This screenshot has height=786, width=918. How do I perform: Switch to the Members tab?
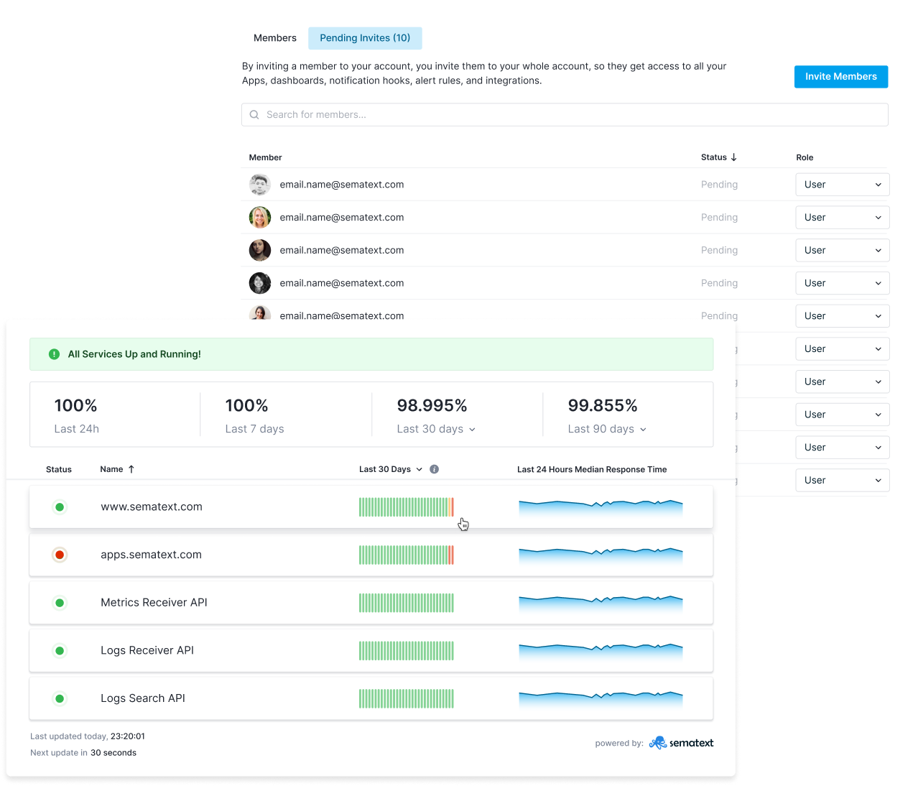(x=274, y=38)
